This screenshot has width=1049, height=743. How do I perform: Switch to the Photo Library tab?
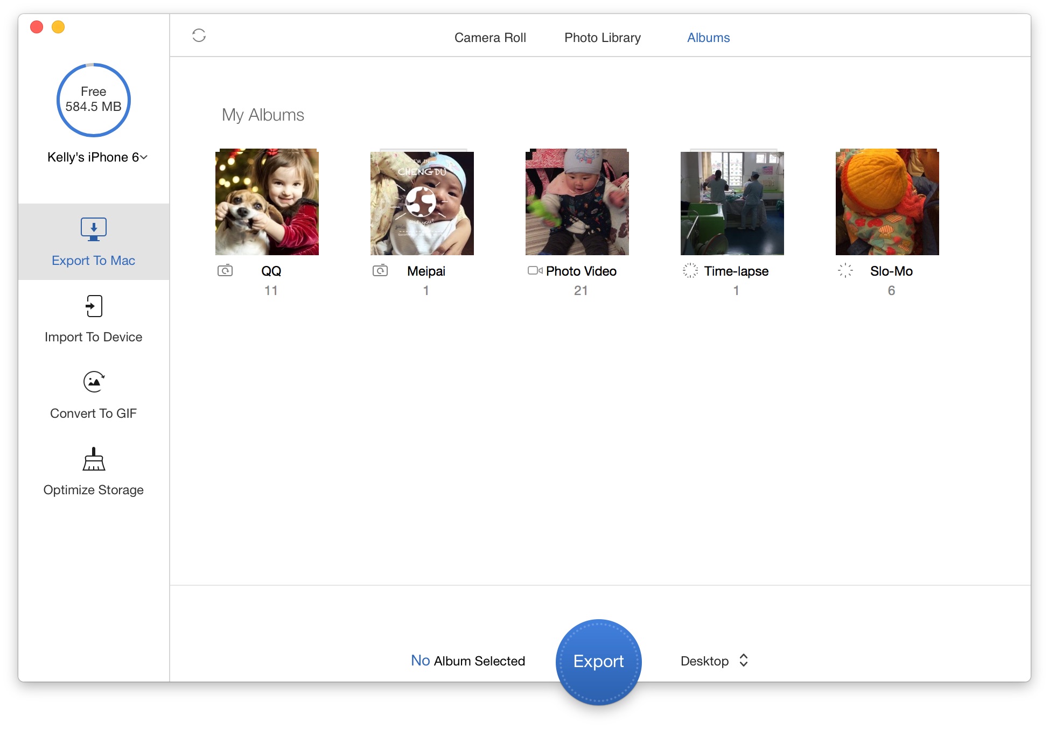pos(603,38)
